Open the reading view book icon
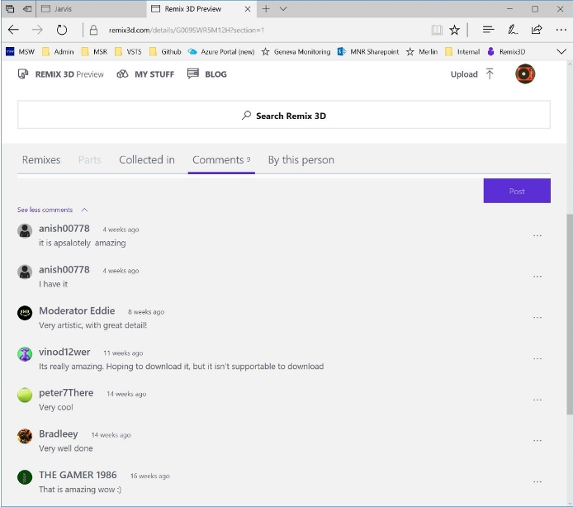 tap(437, 30)
